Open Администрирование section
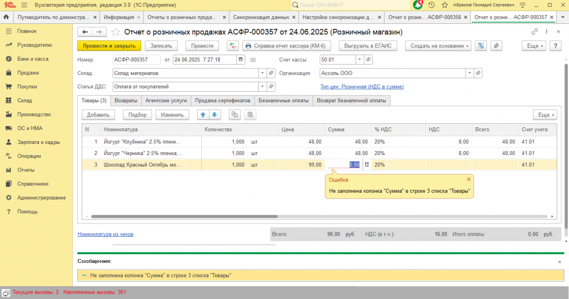 pos(41,198)
